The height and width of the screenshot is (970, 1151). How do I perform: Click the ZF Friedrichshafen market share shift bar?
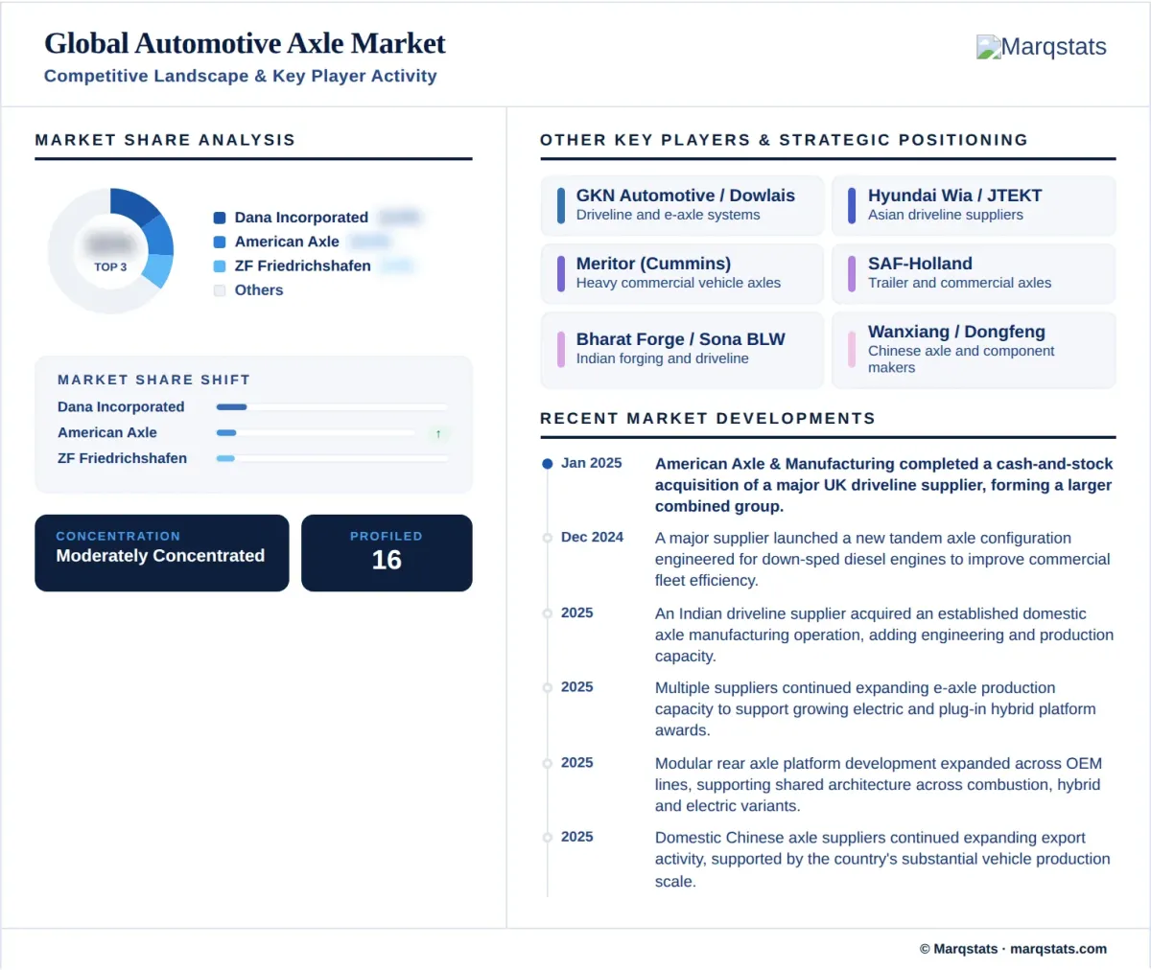(x=332, y=459)
